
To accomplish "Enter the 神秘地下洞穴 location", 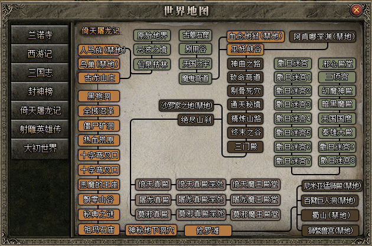I will [x=151, y=230].
